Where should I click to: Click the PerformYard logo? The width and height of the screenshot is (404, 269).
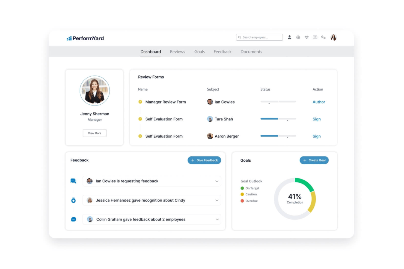85,38
